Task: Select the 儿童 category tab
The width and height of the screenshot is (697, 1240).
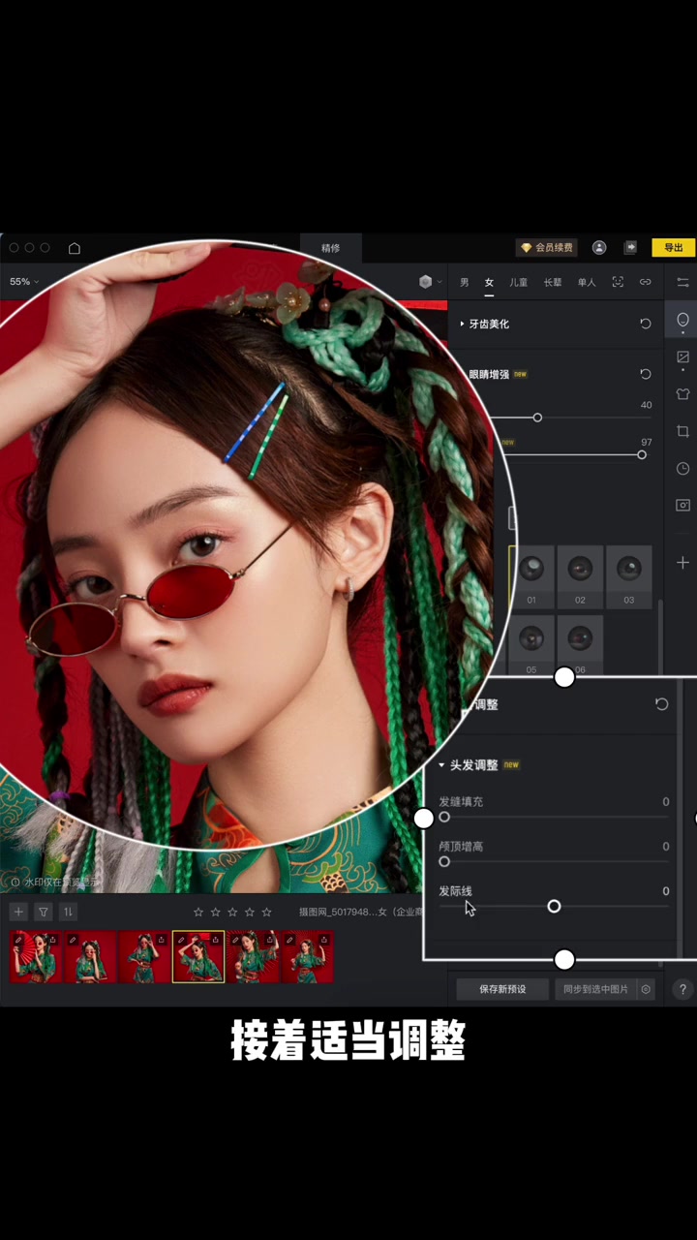Action: 519,282
